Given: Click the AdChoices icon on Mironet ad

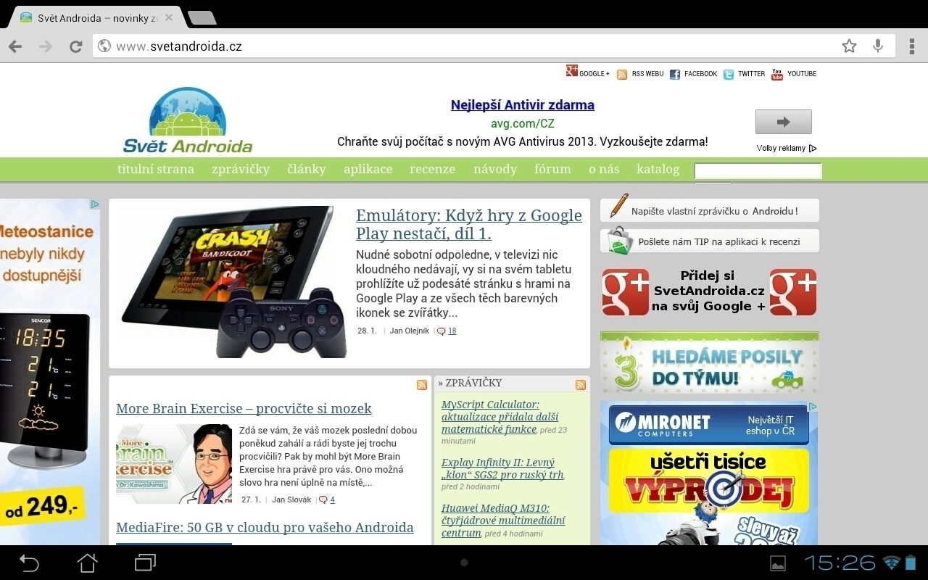Looking at the screenshot, I should (813, 407).
